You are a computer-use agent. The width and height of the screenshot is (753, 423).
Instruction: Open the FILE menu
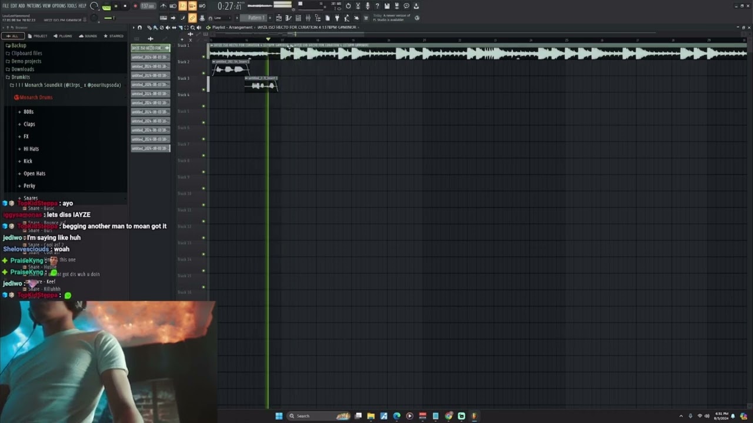point(5,6)
